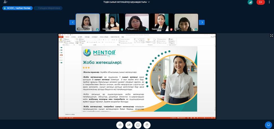Open the emoji reactions button
The image size is (274, 129).
coord(138,125)
